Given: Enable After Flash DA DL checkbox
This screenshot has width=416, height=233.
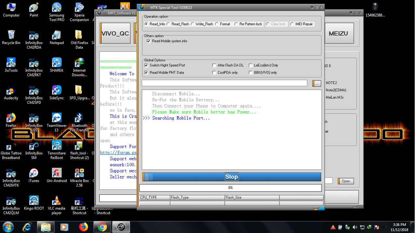Looking at the screenshot, I should [x=228, y=65].
